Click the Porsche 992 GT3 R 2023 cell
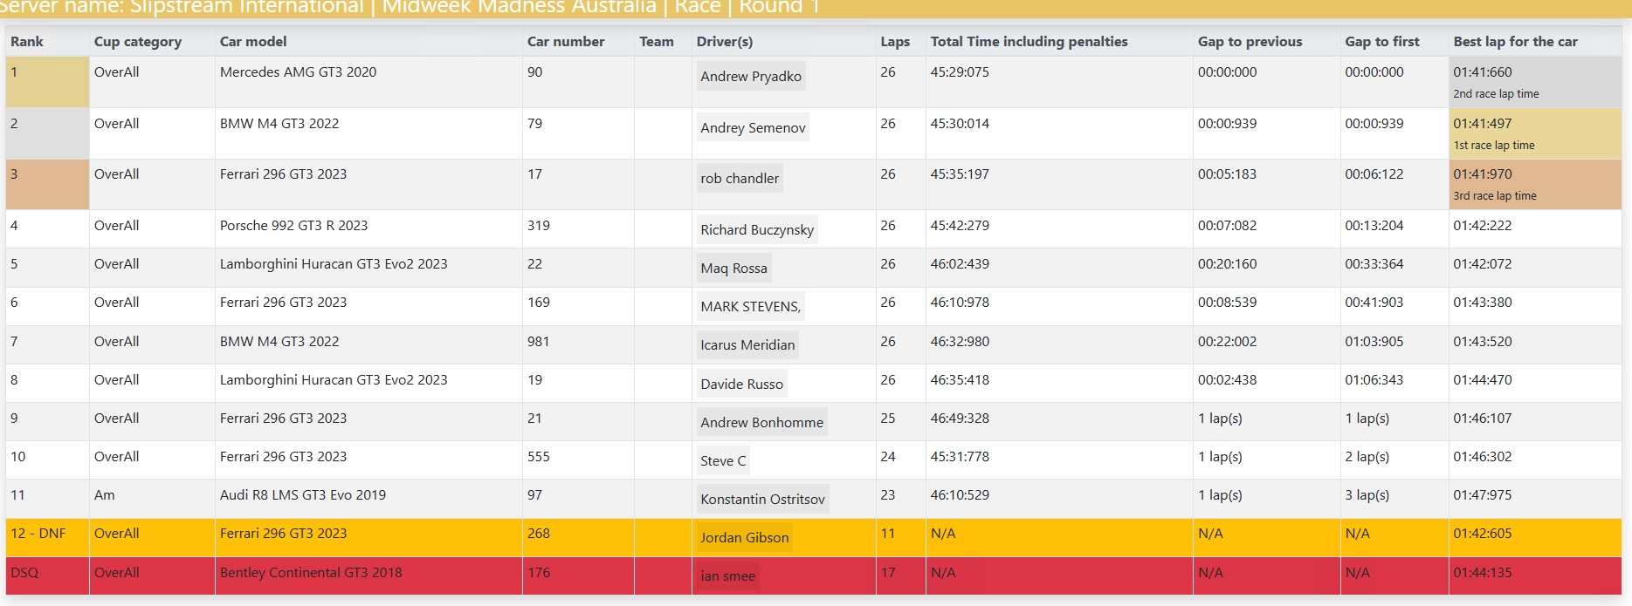Viewport: 1632px width, 606px height. (x=368, y=229)
